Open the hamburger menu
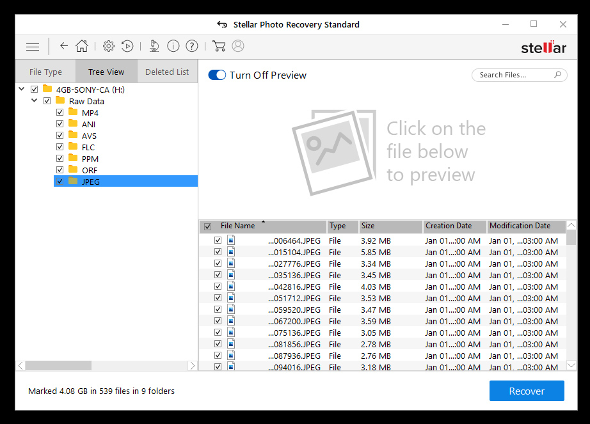 [x=33, y=47]
